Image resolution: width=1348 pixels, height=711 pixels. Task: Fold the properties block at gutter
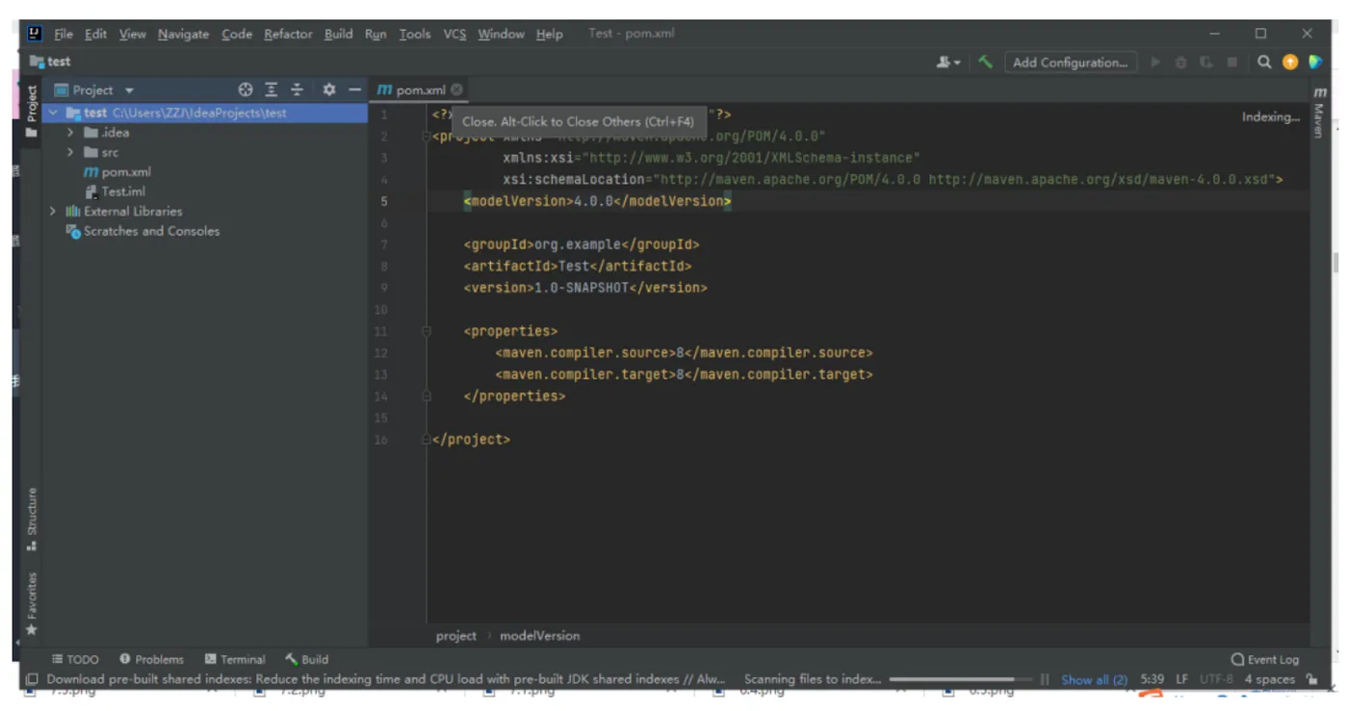(426, 331)
